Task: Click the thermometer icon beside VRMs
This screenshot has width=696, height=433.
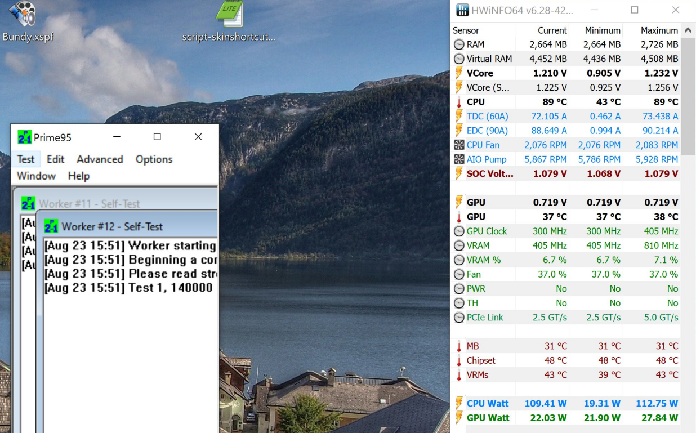Action: 459,375
